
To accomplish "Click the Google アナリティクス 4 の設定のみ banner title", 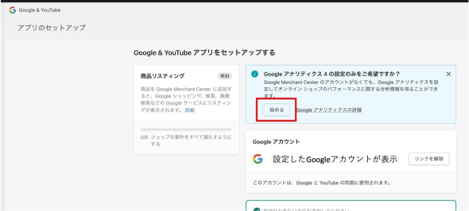I will coord(332,74).
